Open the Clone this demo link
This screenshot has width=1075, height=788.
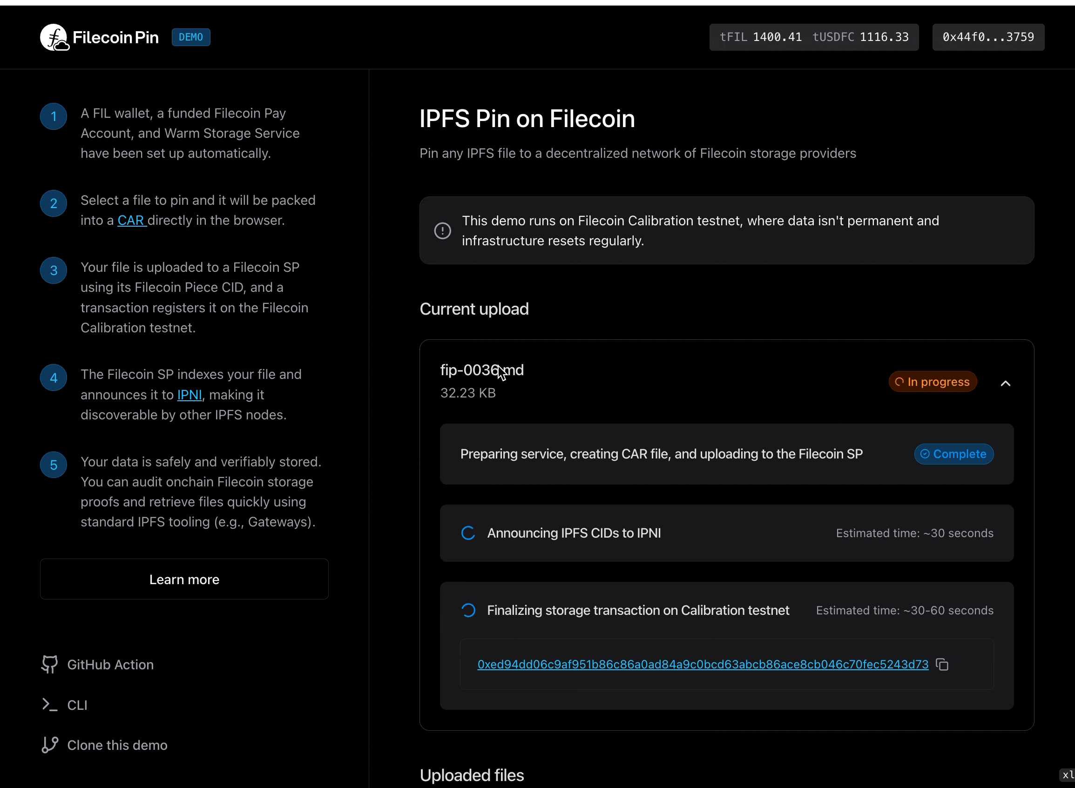click(117, 745)
